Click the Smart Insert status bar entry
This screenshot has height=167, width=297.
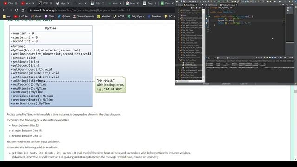point(226,84)
